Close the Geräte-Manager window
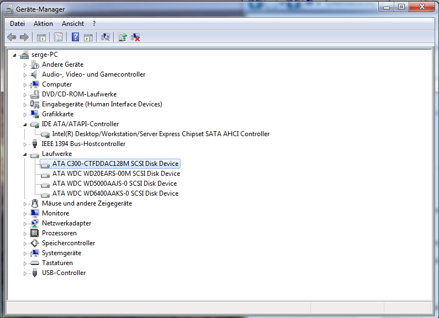 tap(422, 7)
